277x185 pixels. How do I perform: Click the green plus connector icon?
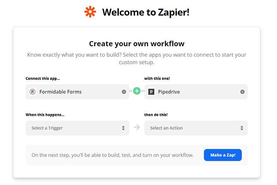(x=137, y=91)
